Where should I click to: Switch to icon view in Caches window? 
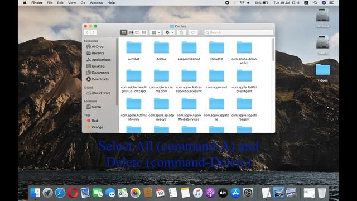click(124, 32)
